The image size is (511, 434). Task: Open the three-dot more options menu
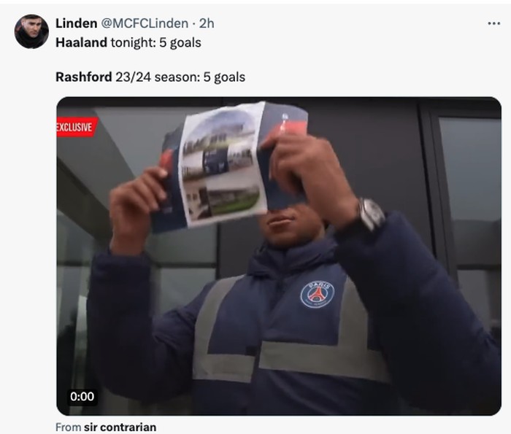click(x=493, y=23)
